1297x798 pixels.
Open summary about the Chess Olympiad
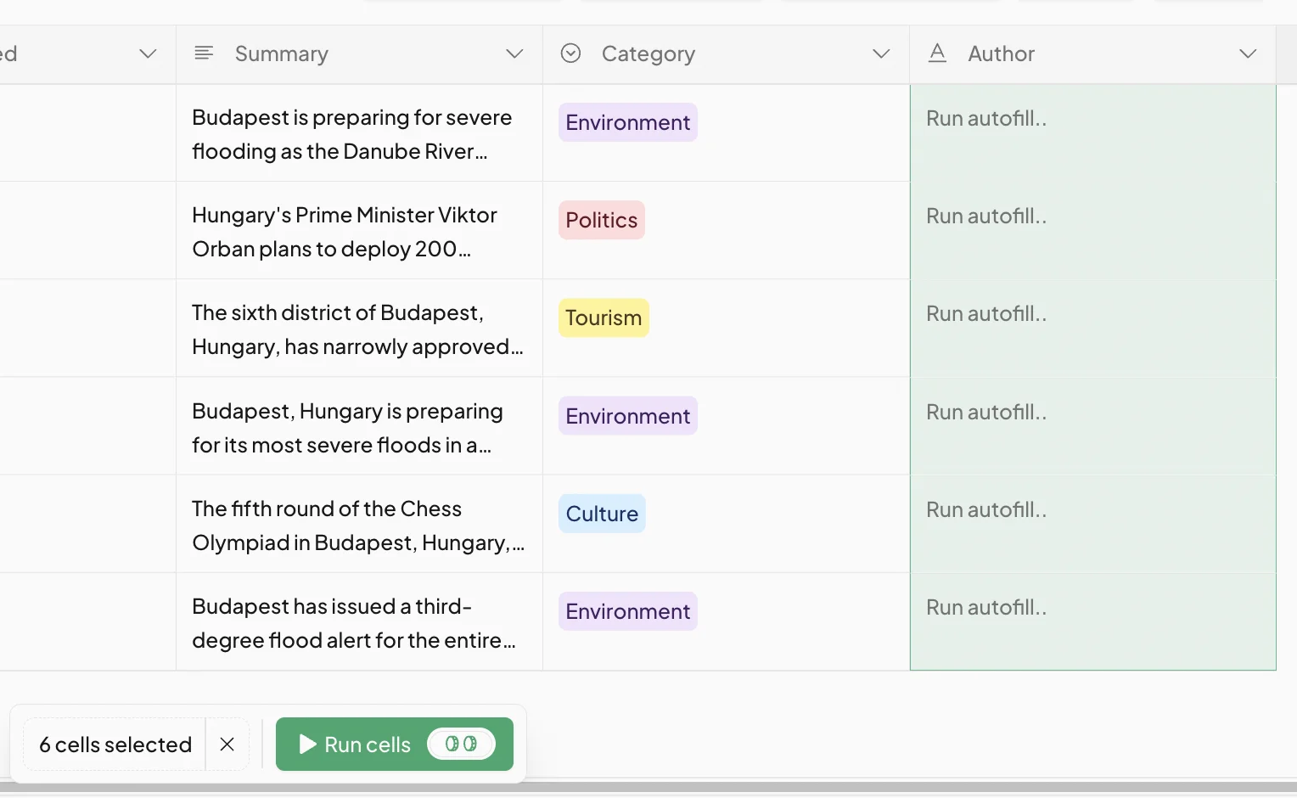(359, 525)
